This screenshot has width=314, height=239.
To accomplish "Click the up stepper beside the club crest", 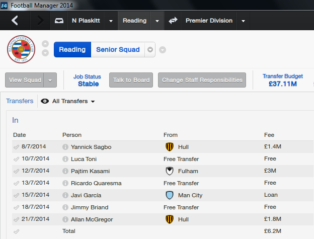I will point(45,44).
